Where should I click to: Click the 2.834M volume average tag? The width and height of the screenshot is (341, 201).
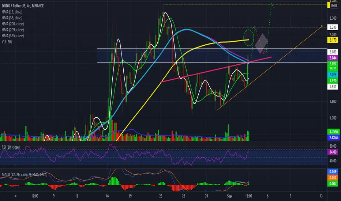click(334, 137)
